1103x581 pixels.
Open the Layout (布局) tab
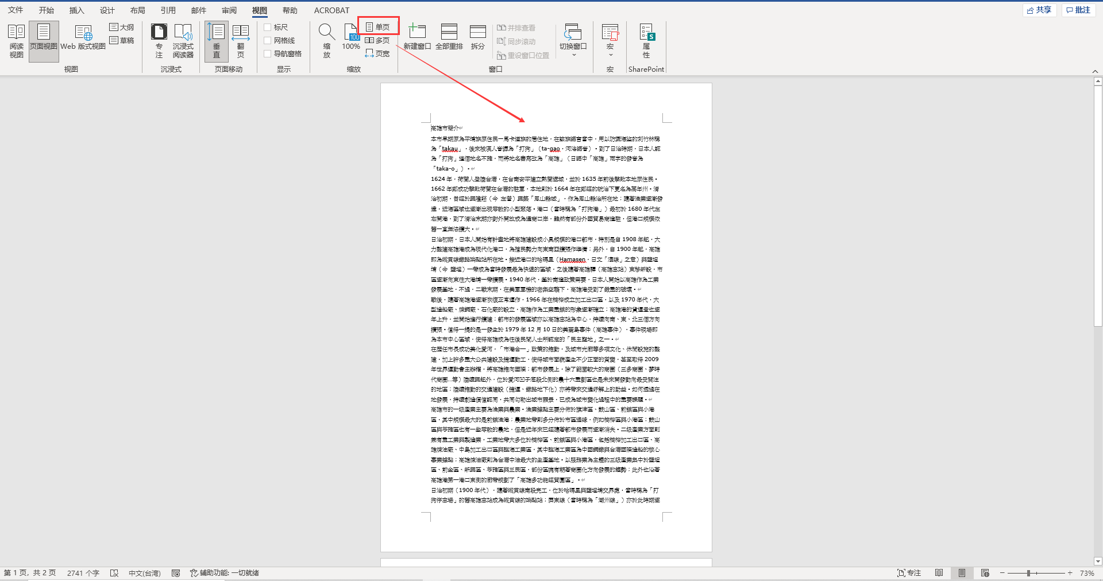pos(138,10)
